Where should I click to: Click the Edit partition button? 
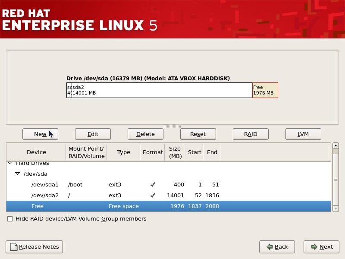tap(93, 134)
